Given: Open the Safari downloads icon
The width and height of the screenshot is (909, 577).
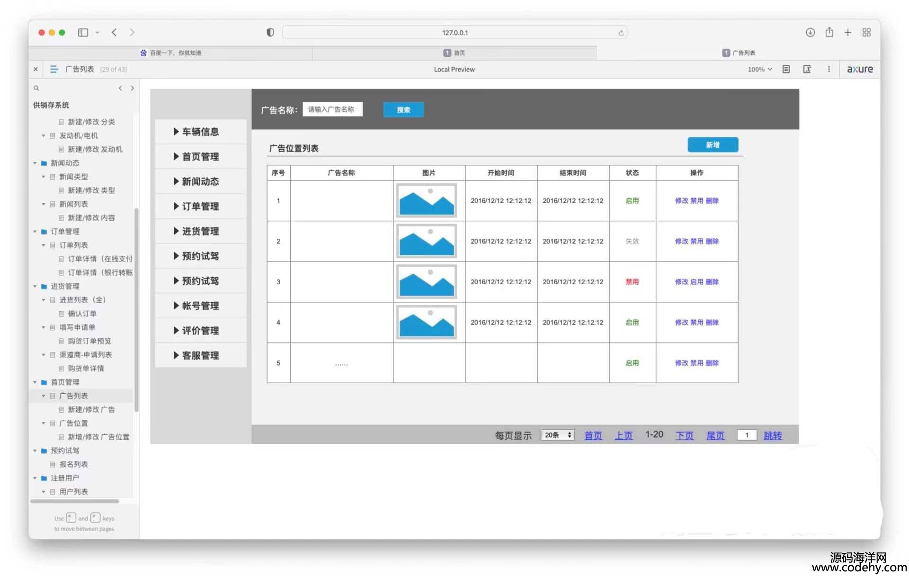Looking at the screenshot, I should click(810, 32).
